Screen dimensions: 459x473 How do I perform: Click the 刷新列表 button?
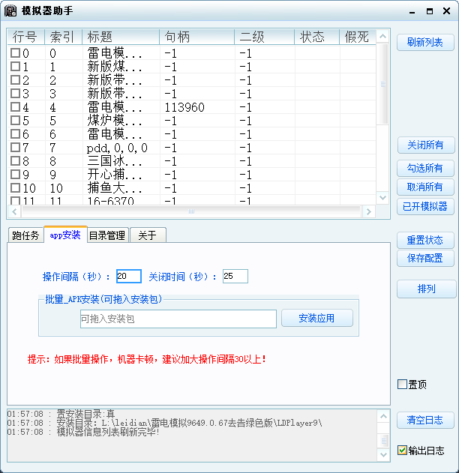[424, 43]
